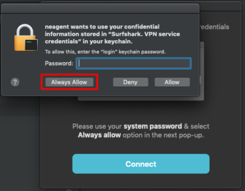
Task: Click the "Surfshark. VPN service credentials" text
Action: (x=113, y=38)
